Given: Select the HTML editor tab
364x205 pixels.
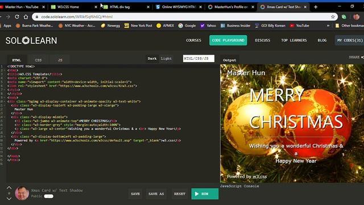Looking at the screenshot, I should tap(16, 60).
